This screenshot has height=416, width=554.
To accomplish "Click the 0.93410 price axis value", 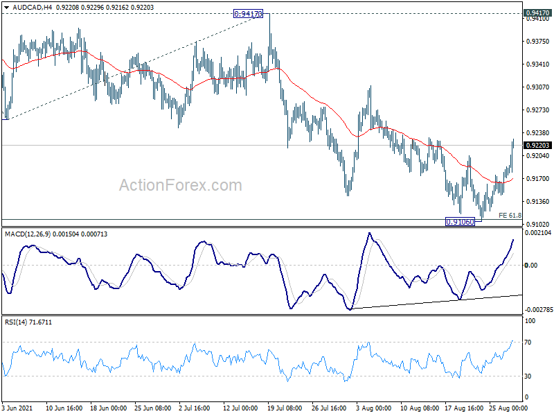I will tap(538, 64).
